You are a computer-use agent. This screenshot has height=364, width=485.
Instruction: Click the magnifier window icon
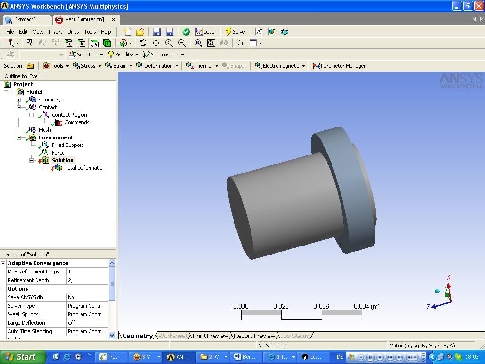pos(211,43)
